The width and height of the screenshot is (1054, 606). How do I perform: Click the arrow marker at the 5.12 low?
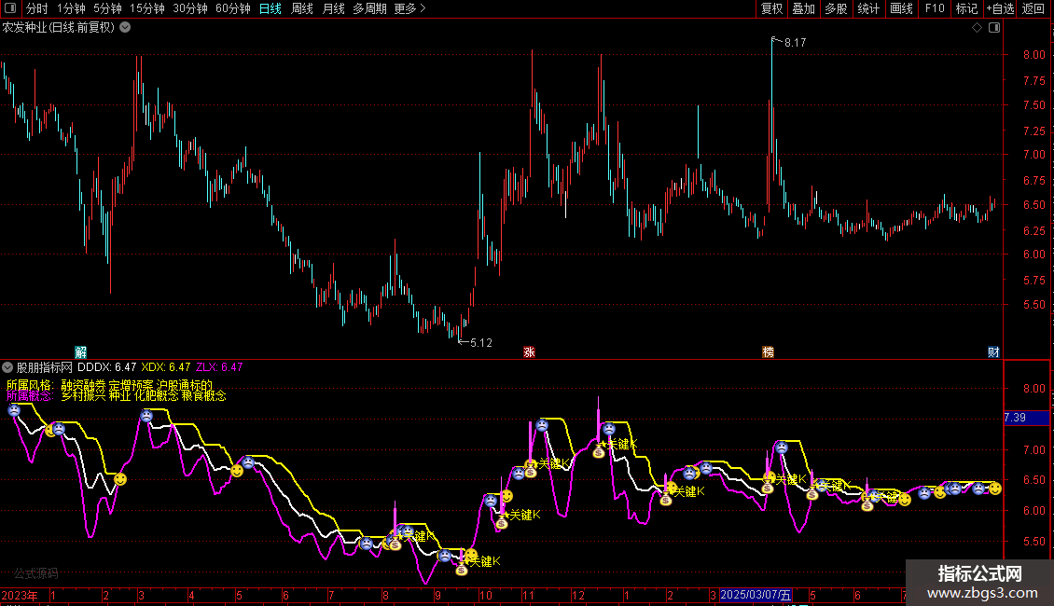coord(464,342)
